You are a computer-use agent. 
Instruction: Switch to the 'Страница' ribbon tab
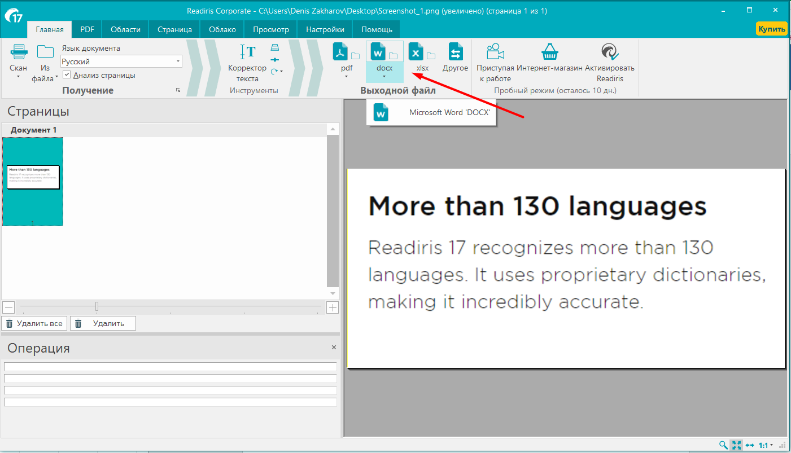pyautogui.click(x=174, y=30)
